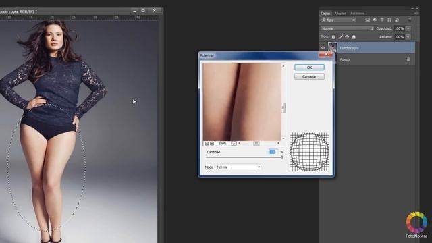Click the Fondo copia layer thumbnail
Image resolution: width=432 pixels, height=243 pixels.
[333, 47]
